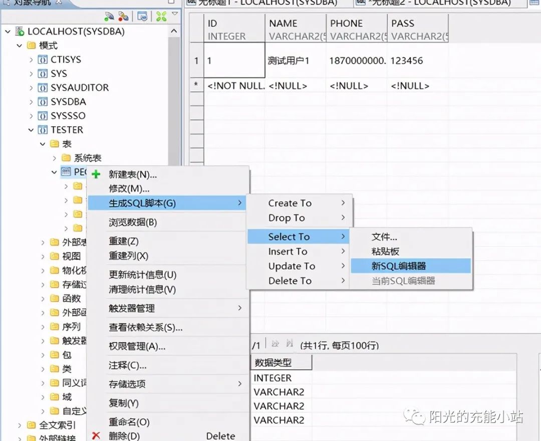Expand the 系统表 node
This screenshot has width=541, height=441.
point(54,158)
